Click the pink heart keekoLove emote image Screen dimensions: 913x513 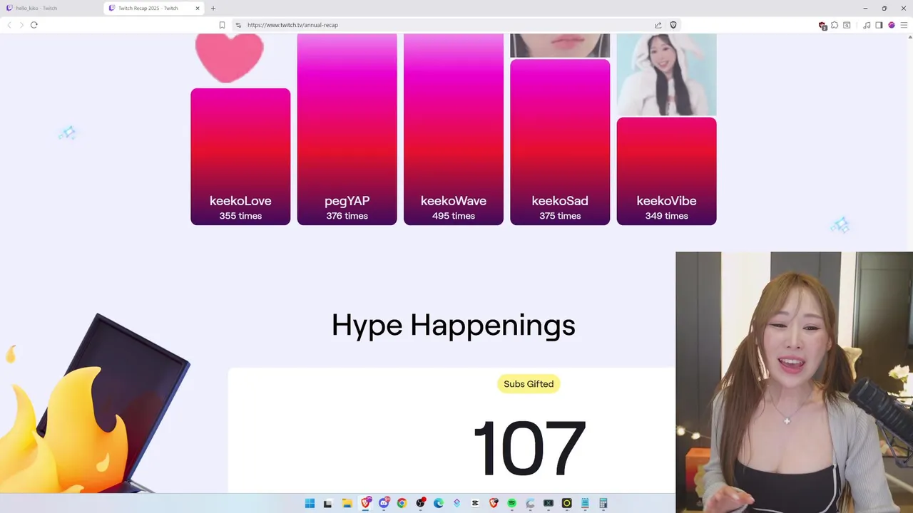click(230, 57)
